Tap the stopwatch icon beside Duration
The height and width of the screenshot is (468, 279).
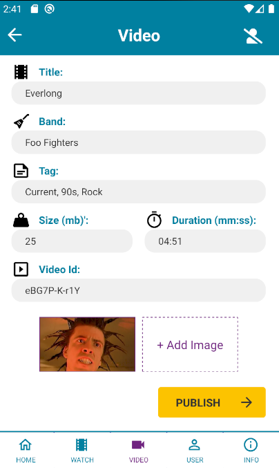click(x=155, y=220)
